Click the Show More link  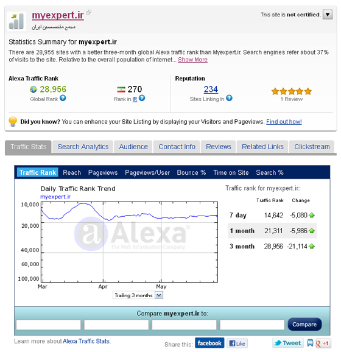(192, 60)
